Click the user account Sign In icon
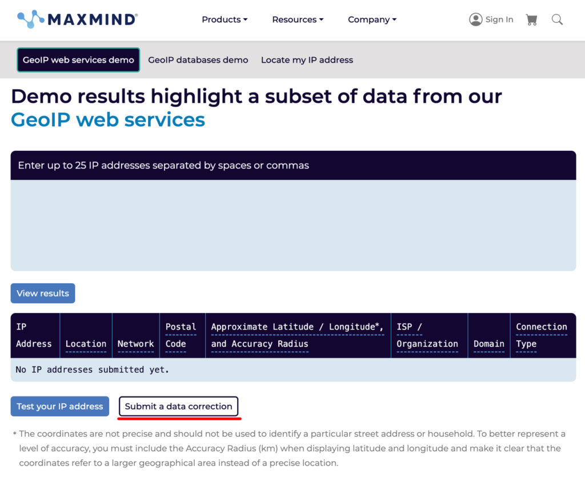 pos(475,19)
